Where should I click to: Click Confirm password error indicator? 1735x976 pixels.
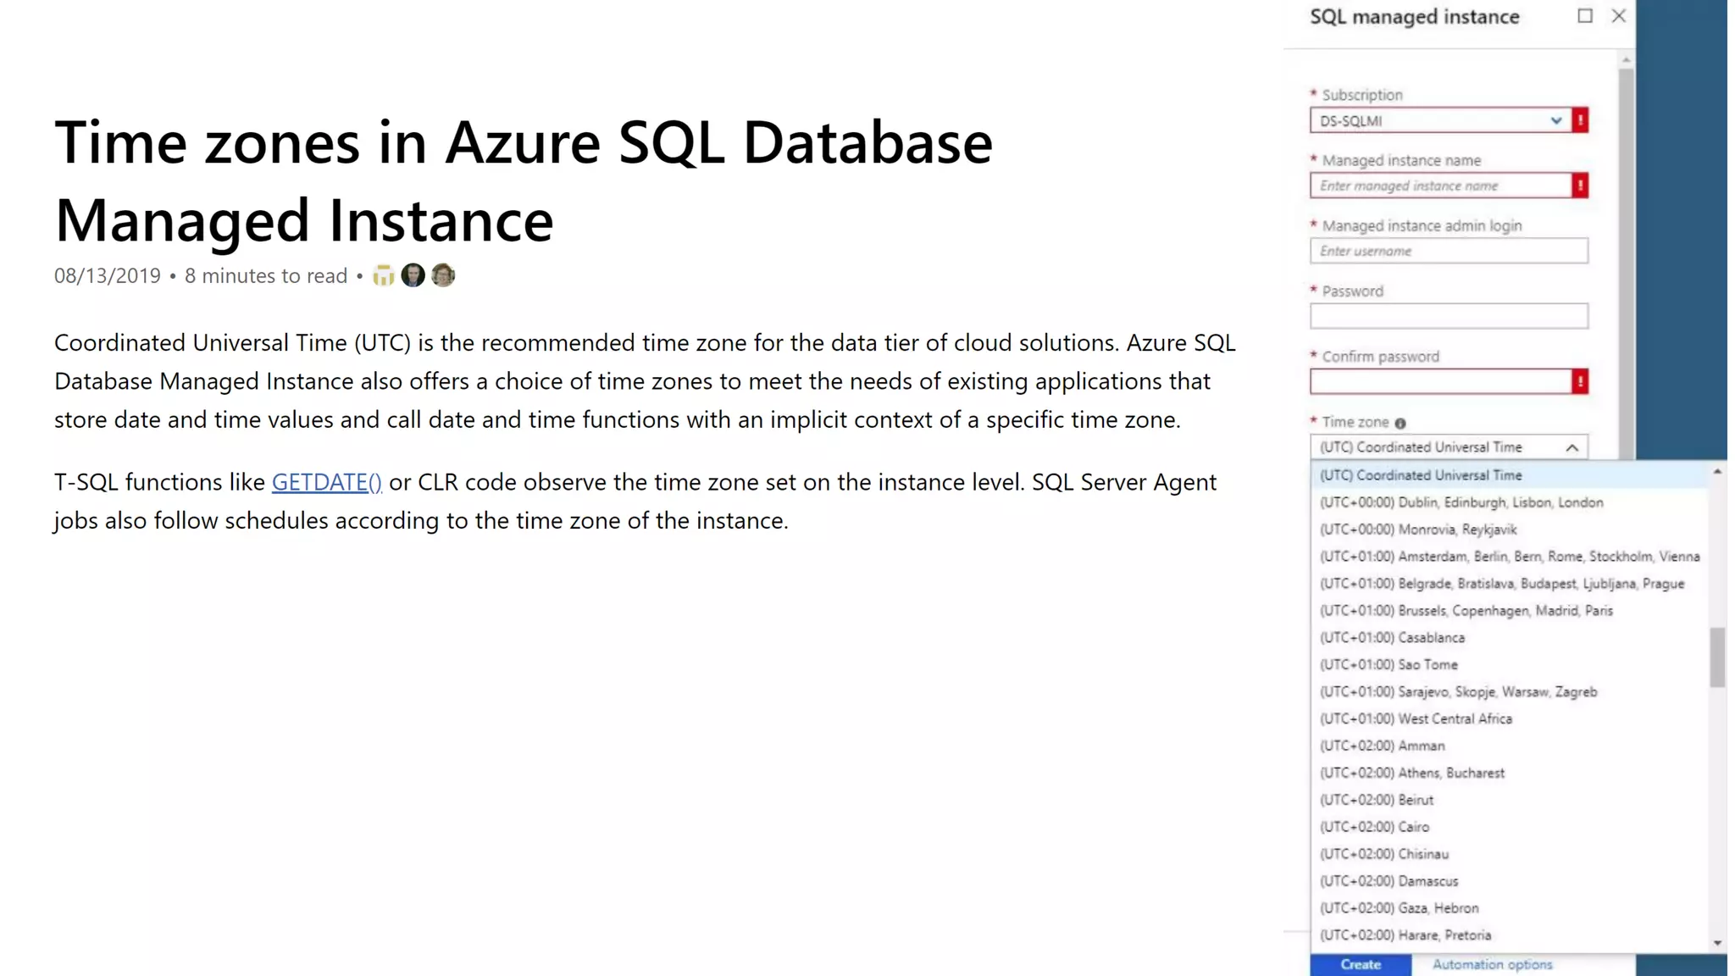1580,381
